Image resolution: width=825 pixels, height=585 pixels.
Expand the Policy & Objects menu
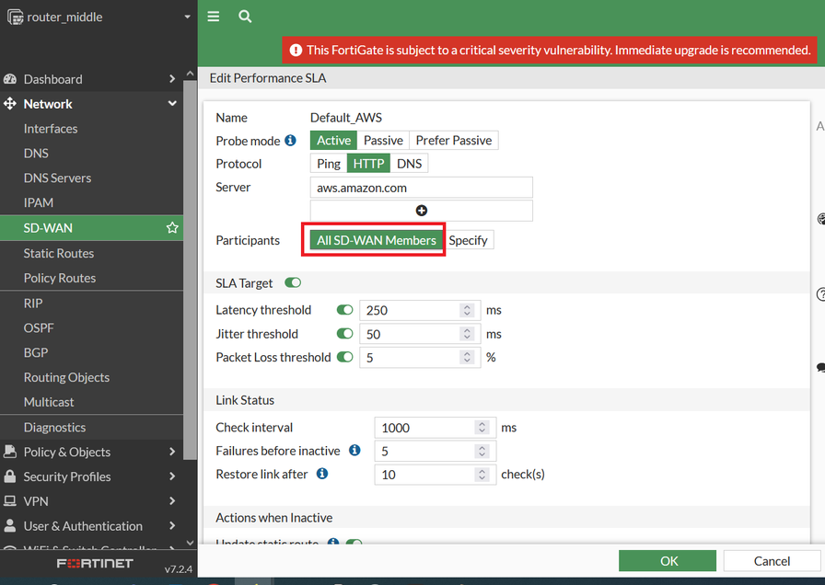[172, 452]
